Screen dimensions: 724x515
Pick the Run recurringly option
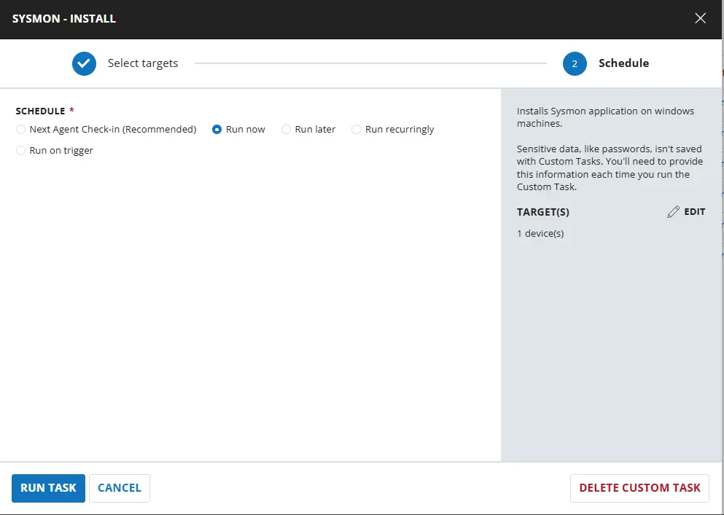coord(357,130)
